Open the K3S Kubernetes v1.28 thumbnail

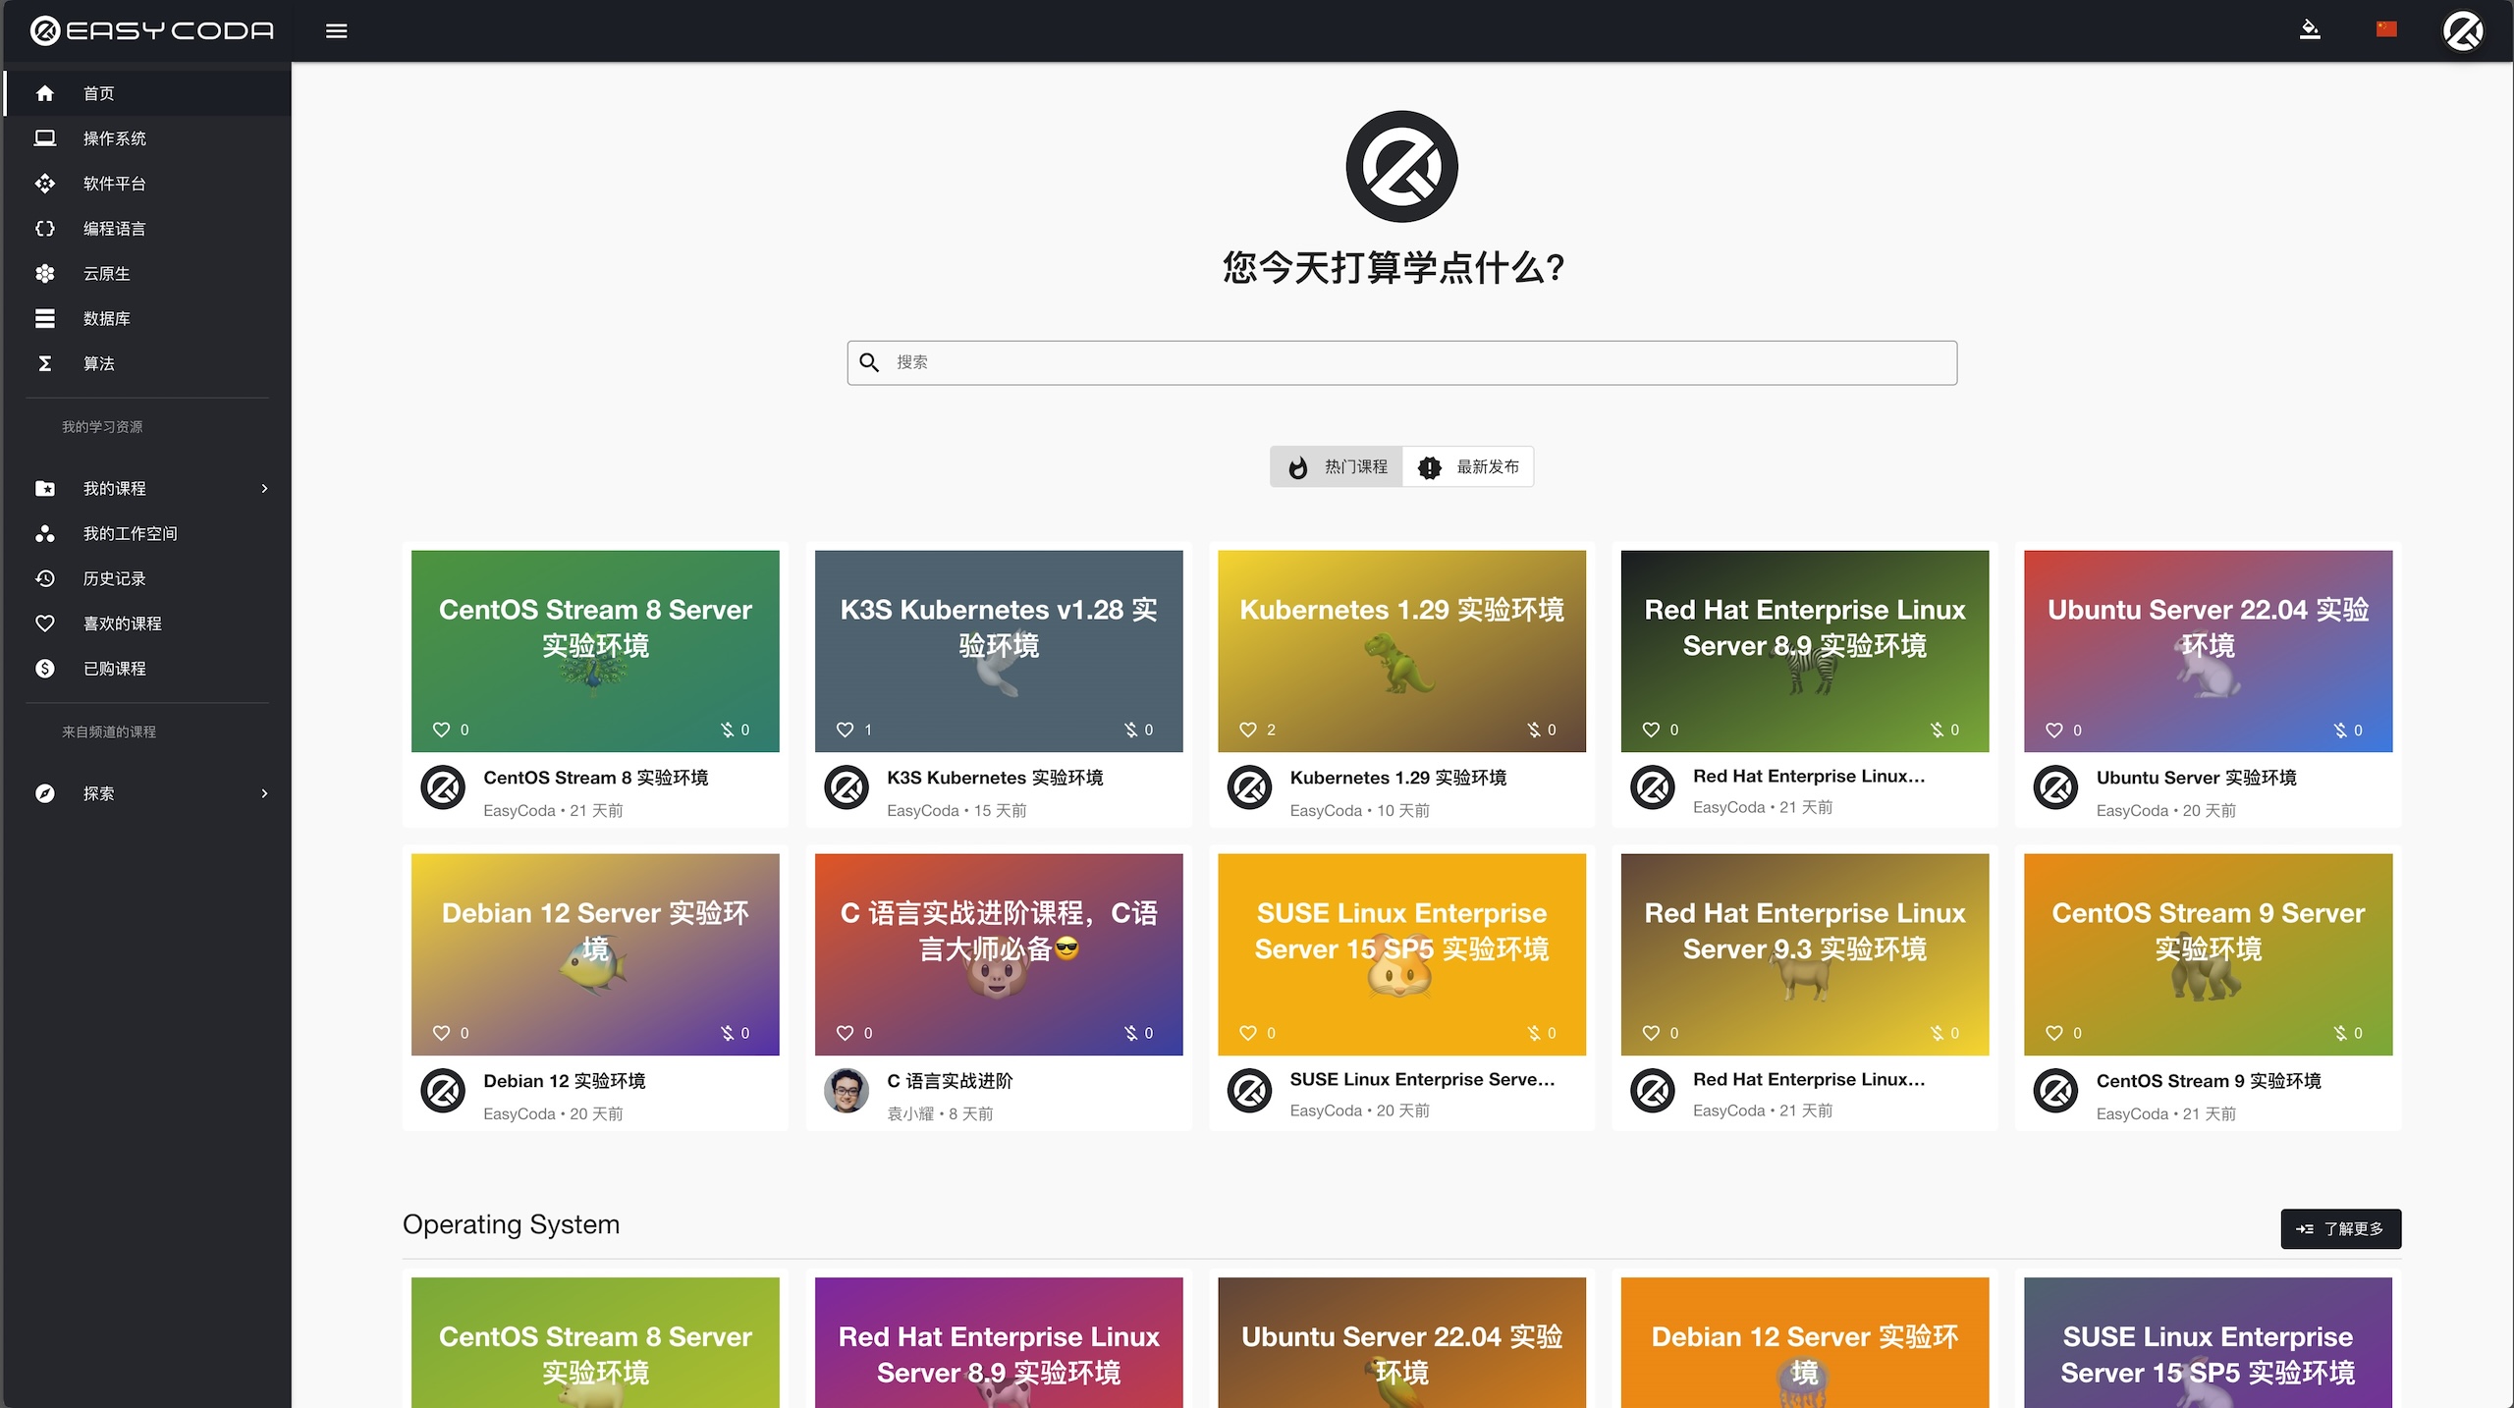[999, 651]
